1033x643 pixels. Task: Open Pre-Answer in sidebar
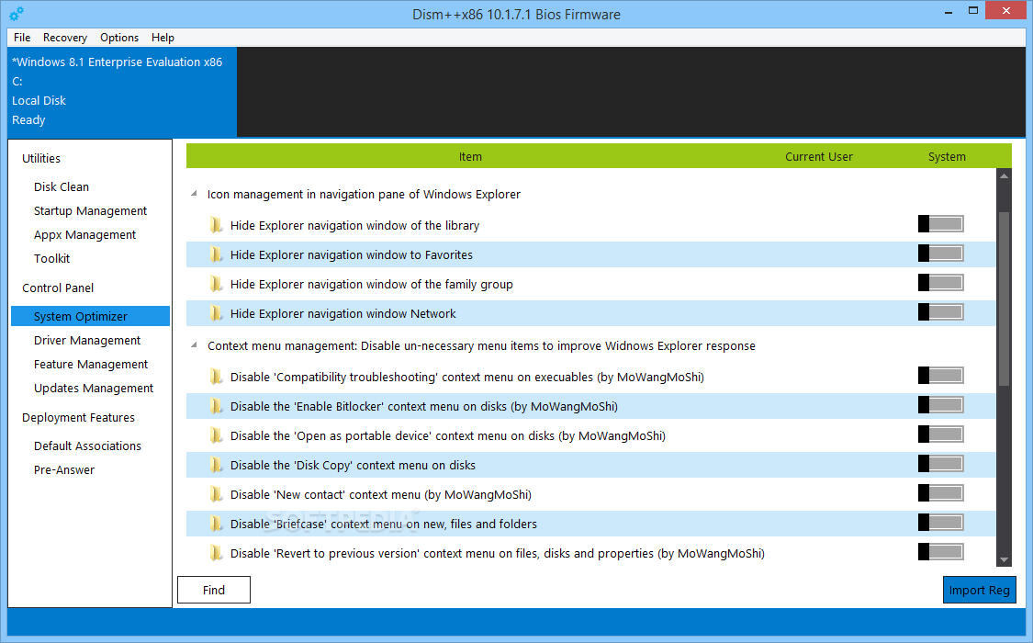click(64, 469)
